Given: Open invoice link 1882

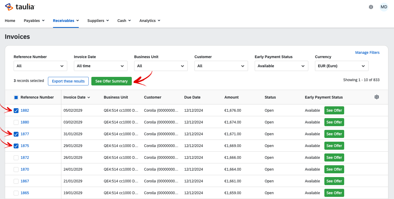Looking at the screenshot, I should coord(25,110).
